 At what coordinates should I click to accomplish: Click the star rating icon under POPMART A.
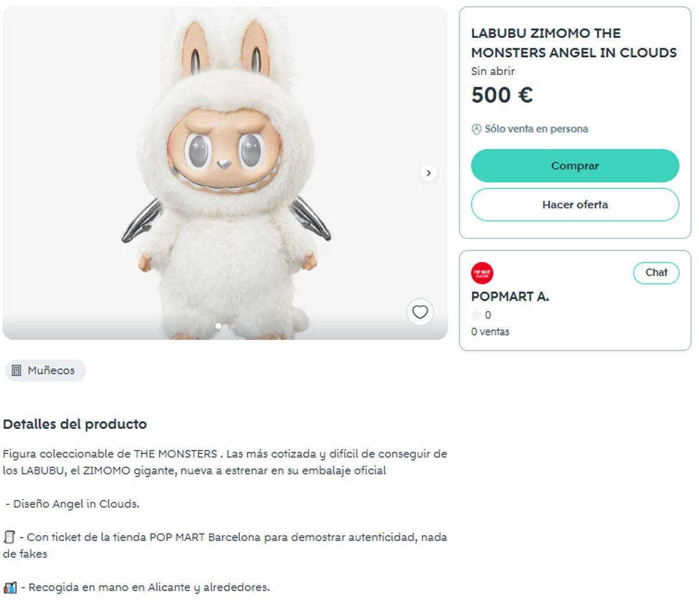pos(475,315)
